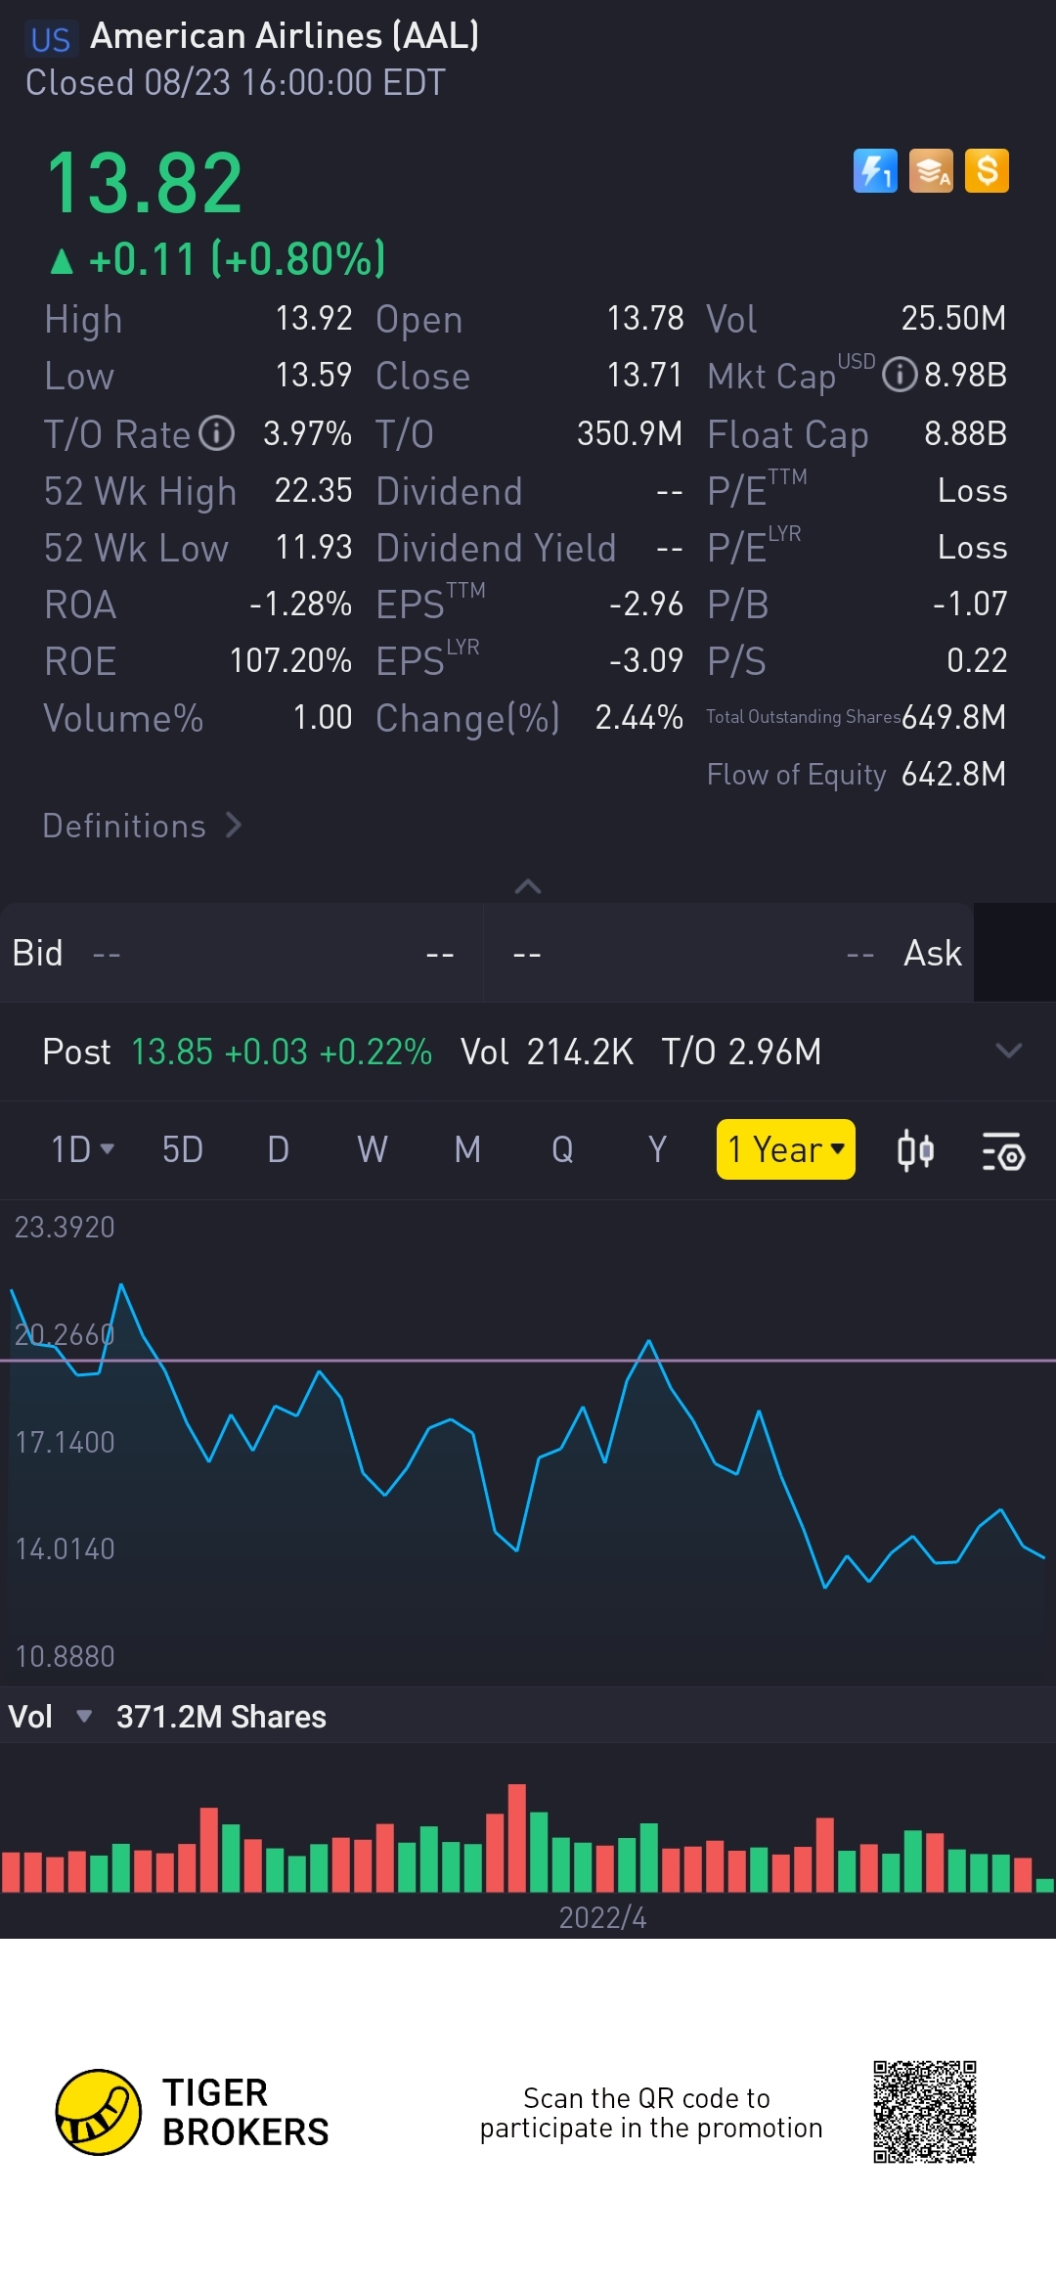The height and width of the screenshot is (2287, 1056).
Task: Expand the Post market row chevron
Action: 1009,1051
